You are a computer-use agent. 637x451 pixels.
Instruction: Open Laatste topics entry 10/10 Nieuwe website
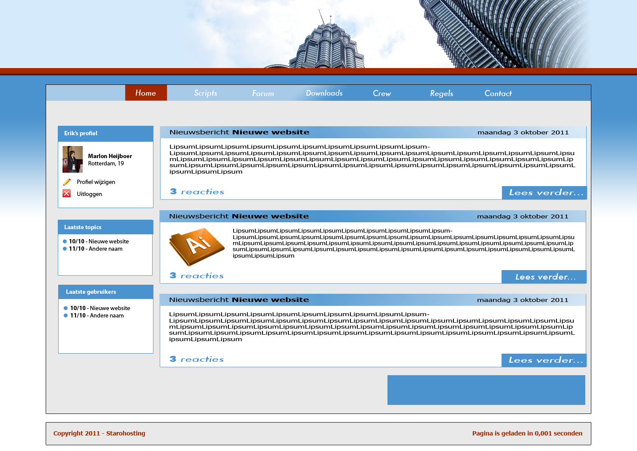[x=99, y=241]
